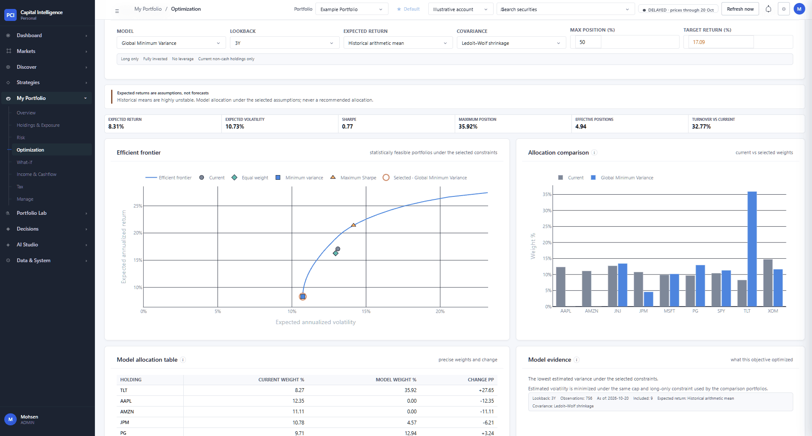Click the Search securities field

pyautogui.click(x=565, y=9)
